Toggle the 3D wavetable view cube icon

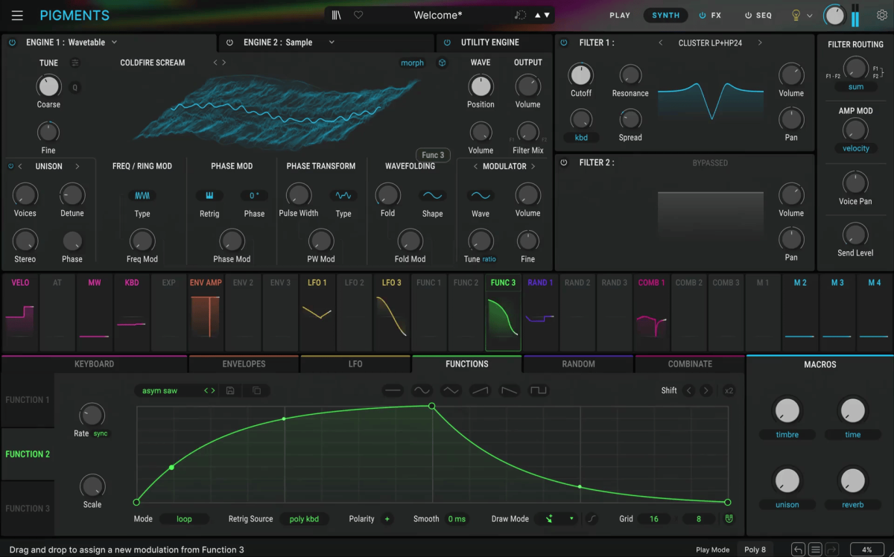[x=442, y=63]
